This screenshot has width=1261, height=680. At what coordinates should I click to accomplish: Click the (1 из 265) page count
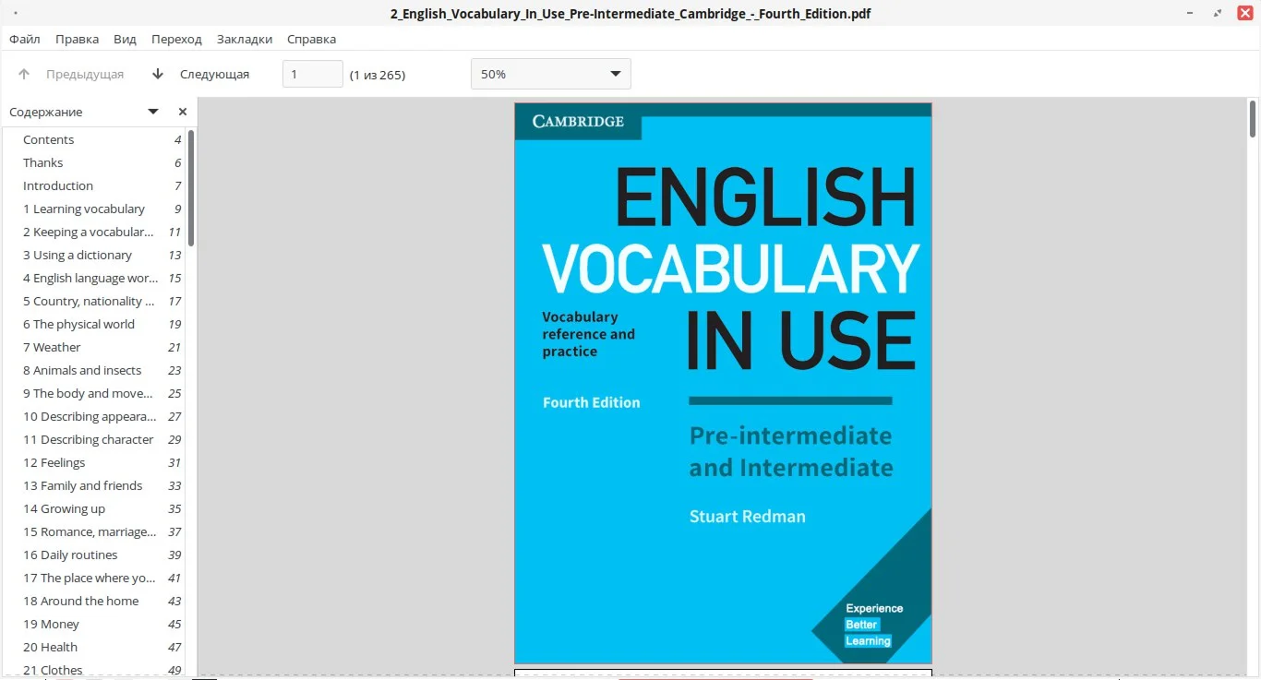click(x=377, y=75)
